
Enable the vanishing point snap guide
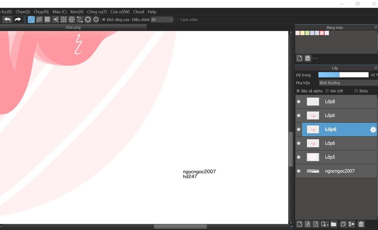pos(55,20)
